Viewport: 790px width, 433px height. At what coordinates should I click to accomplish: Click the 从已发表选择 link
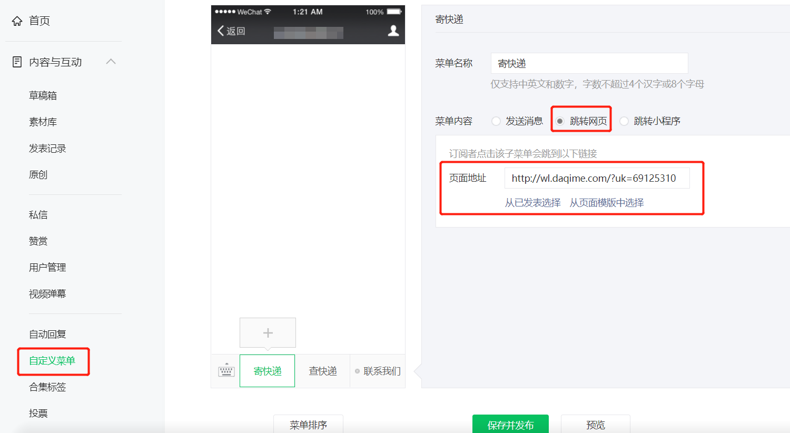pos(532,203)
